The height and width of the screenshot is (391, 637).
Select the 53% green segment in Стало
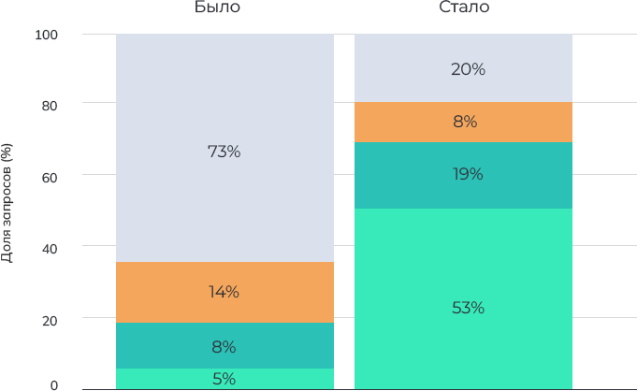(x=463, y=298)
